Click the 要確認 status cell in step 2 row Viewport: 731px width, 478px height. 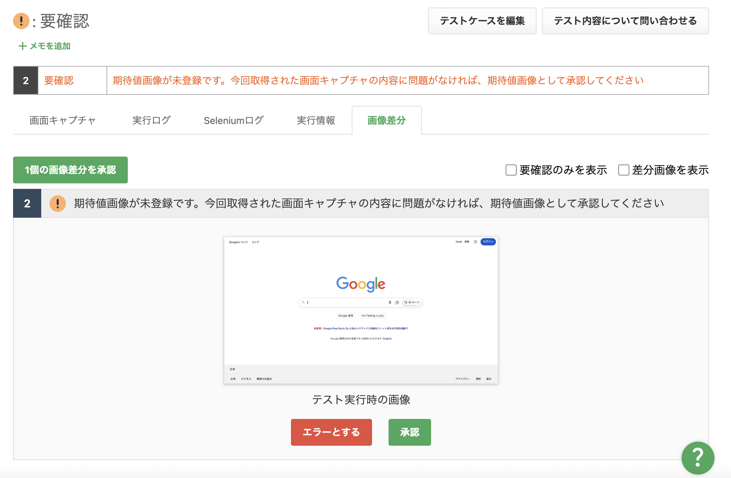pyautogui.click(x=72, y=80)
